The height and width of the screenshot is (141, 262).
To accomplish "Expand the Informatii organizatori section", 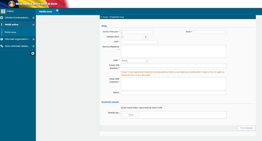I will tap(33, 39).
